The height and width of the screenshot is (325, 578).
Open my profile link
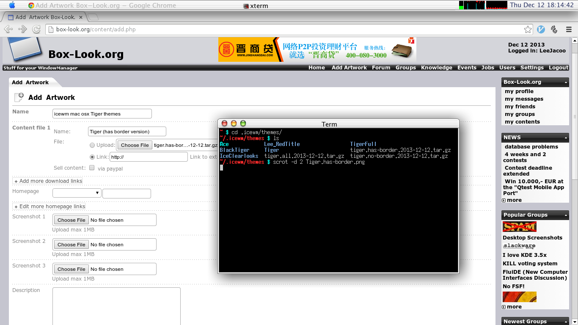click(x=519, y=91)
